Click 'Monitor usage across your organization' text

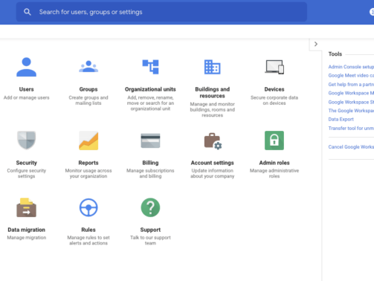(88, 173)
